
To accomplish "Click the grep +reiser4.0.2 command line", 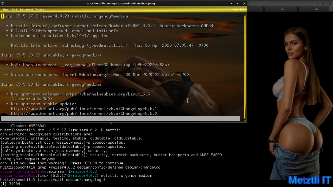I will (80, 167).
